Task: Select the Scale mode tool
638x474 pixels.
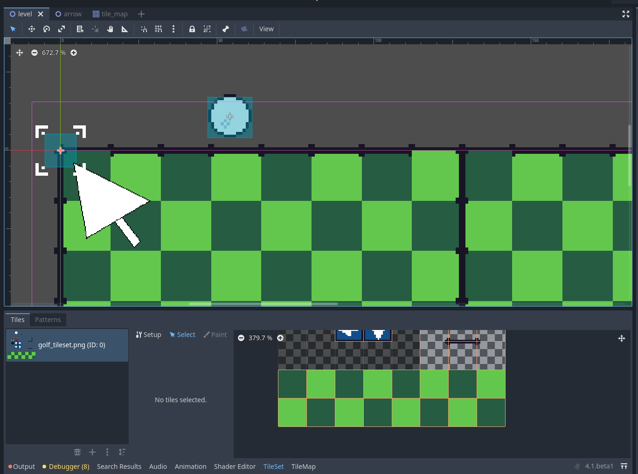Action: click(x=62, y=28)
